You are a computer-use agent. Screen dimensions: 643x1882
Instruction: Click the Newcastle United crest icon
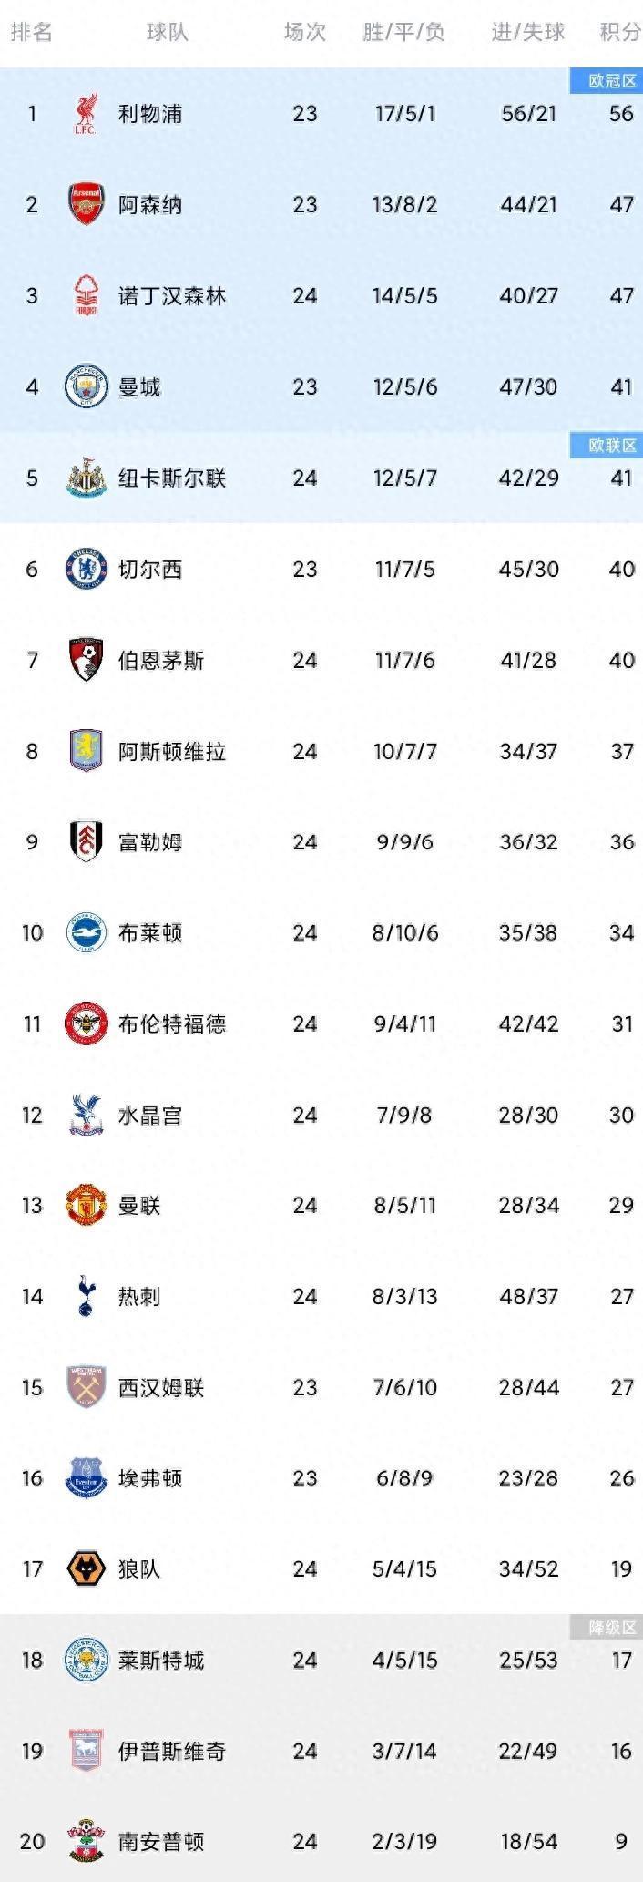(x=87, y=478)
